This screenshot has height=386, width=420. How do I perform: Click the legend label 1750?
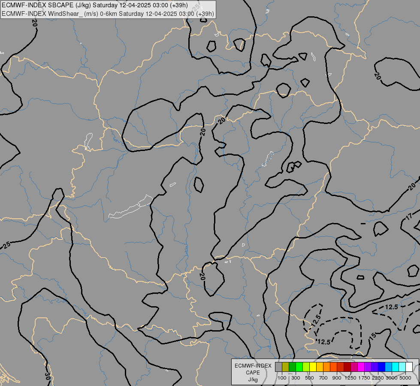pos(364,378)
